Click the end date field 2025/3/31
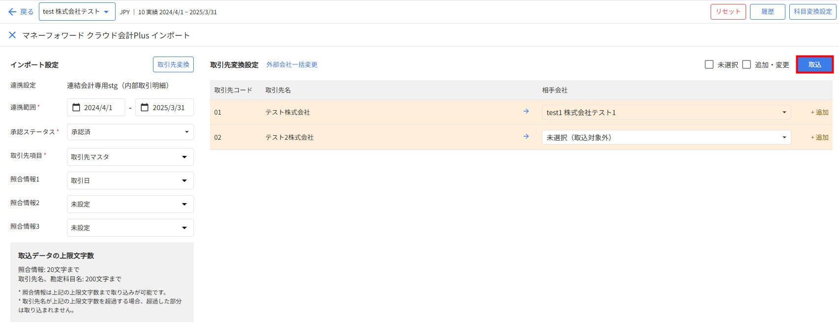Image resolution: width=839 pixels, height=330 pixels. point(164,107)
